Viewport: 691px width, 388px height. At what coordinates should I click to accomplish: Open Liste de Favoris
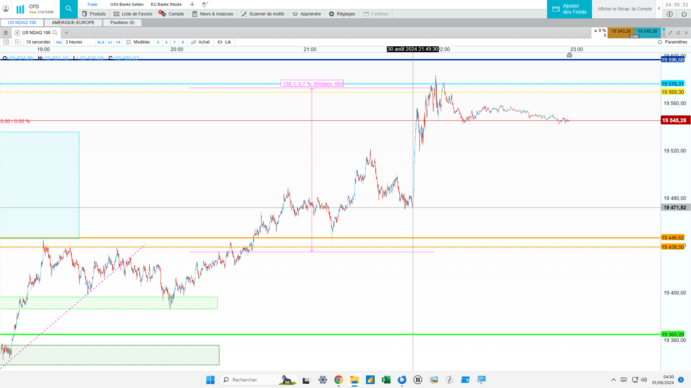click(x=133, y=14)
